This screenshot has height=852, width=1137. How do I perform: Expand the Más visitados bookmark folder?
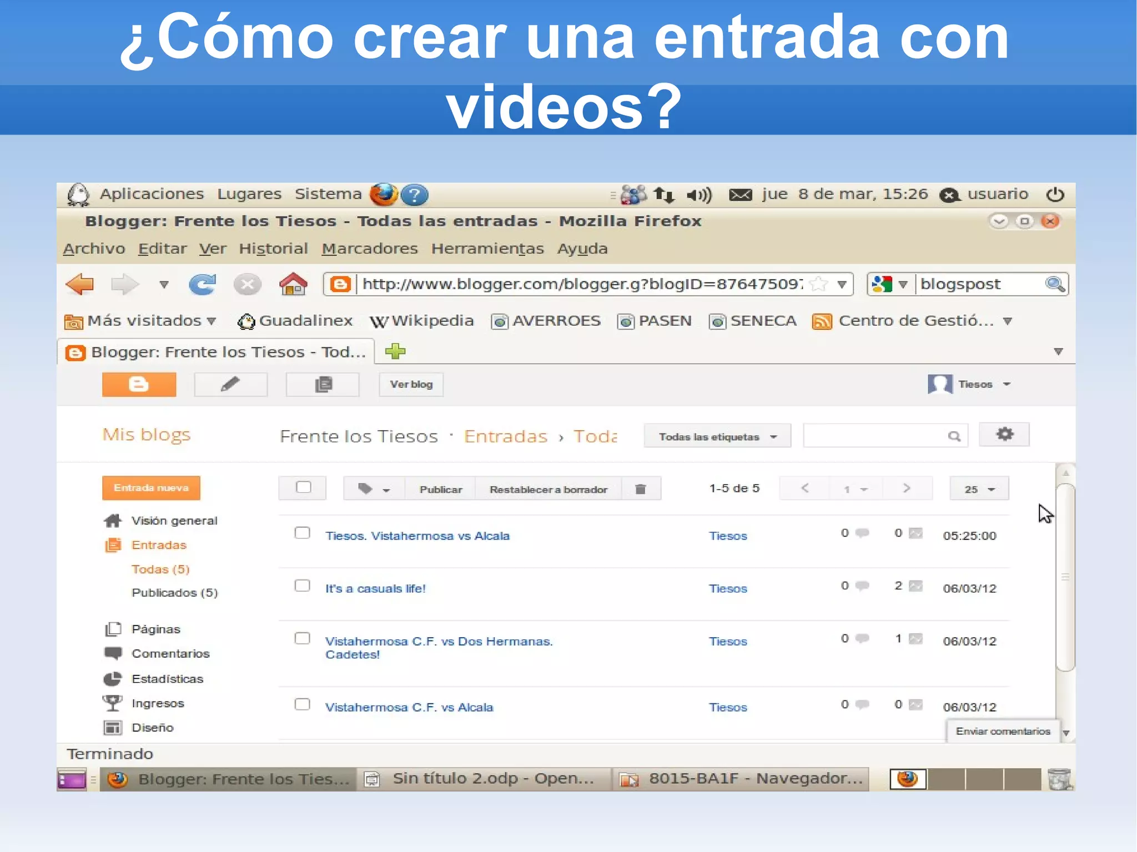point(140,321)
